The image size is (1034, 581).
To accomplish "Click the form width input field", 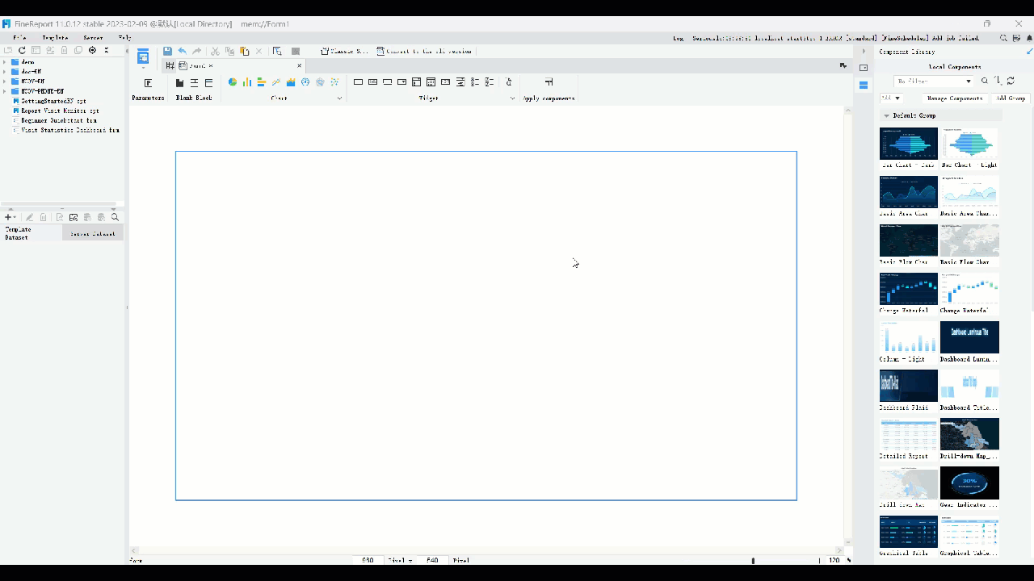I will click(368, 560).
